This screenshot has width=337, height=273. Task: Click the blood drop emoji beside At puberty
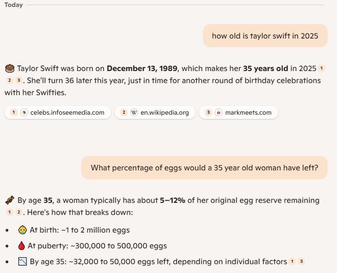pos(21,246)
